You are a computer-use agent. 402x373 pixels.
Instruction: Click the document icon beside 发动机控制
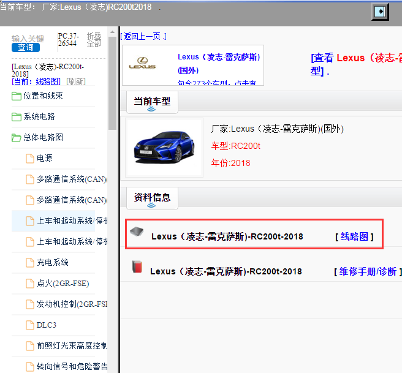[x=30, y=304]
